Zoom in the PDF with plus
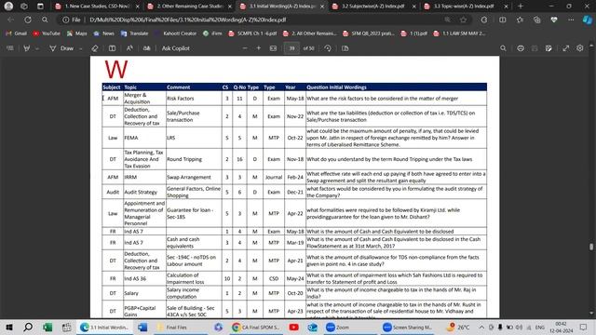Screen dimensions: 596x335 [x=259, y=48]
